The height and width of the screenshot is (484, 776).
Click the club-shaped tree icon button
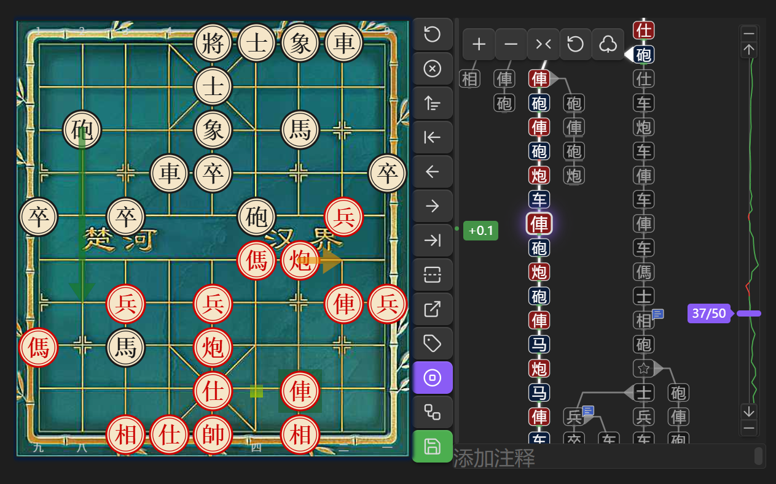[608, 44]
